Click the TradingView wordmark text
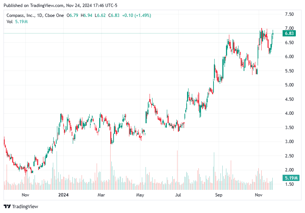 [x=25, y=207]
